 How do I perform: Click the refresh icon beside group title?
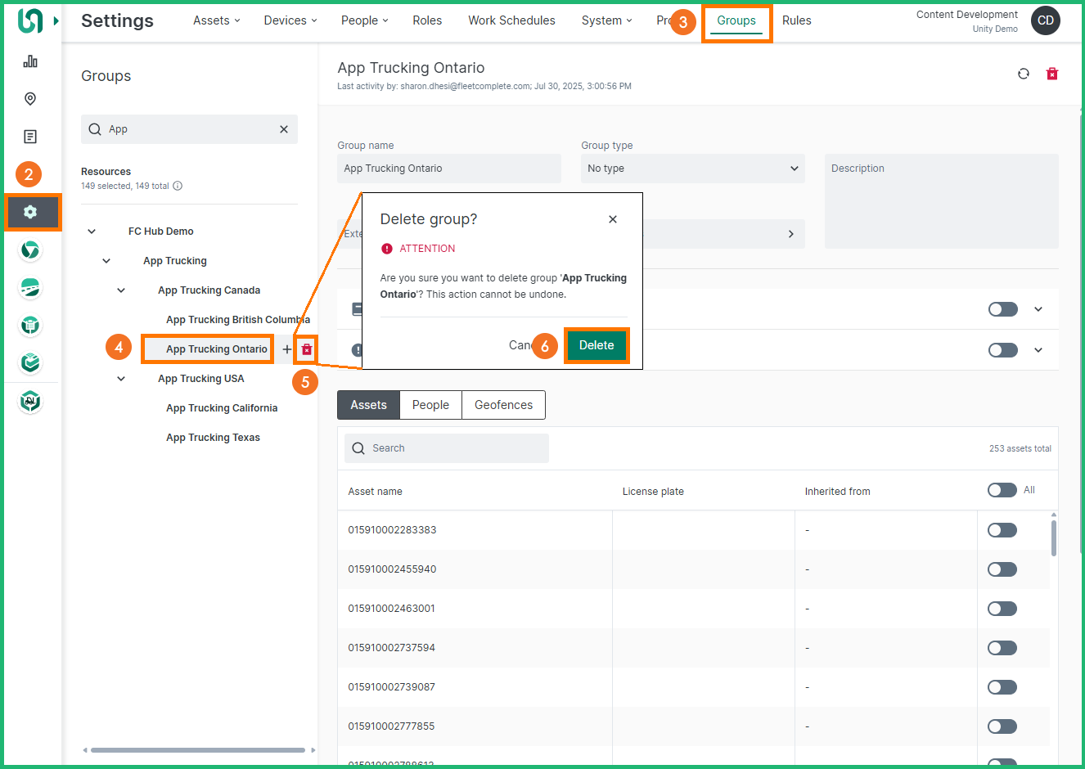point(1023,74)
